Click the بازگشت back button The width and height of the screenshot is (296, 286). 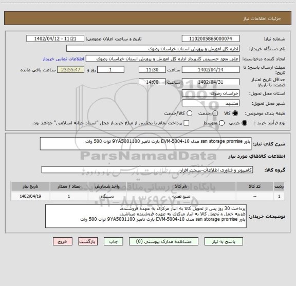coord(88,241)
